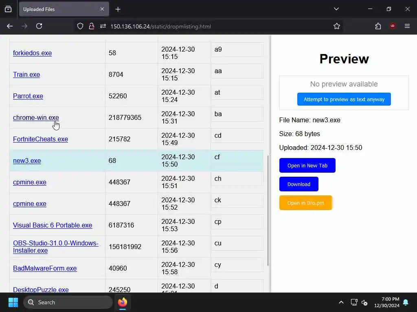Open the DesktopPuzzle.exe file link
Image resolution: width=417 pixels, height=312 pixels.
(41, 289)
